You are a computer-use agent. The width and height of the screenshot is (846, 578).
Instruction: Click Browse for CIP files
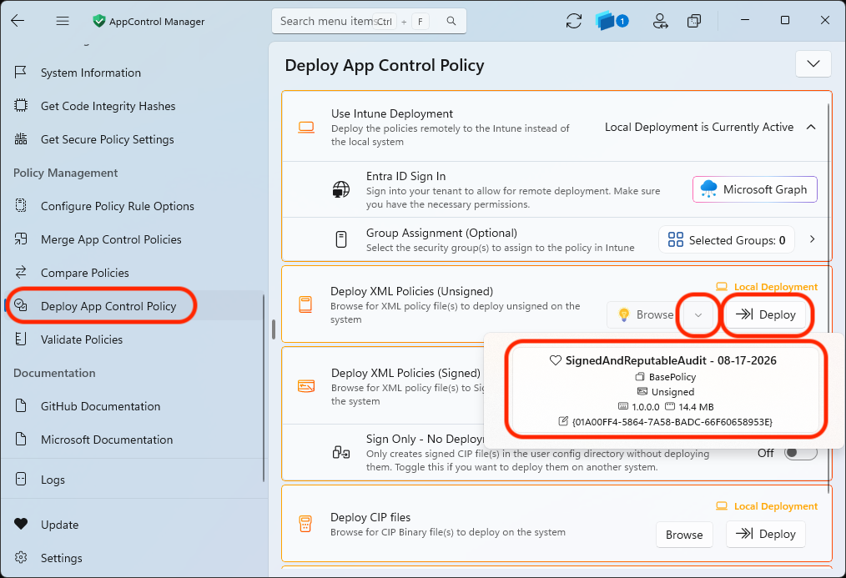coord(684,535)
